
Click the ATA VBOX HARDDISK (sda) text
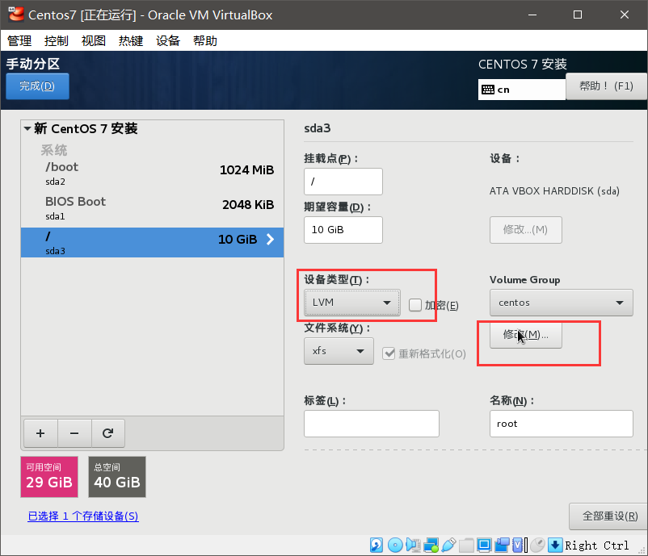(554, 190)
